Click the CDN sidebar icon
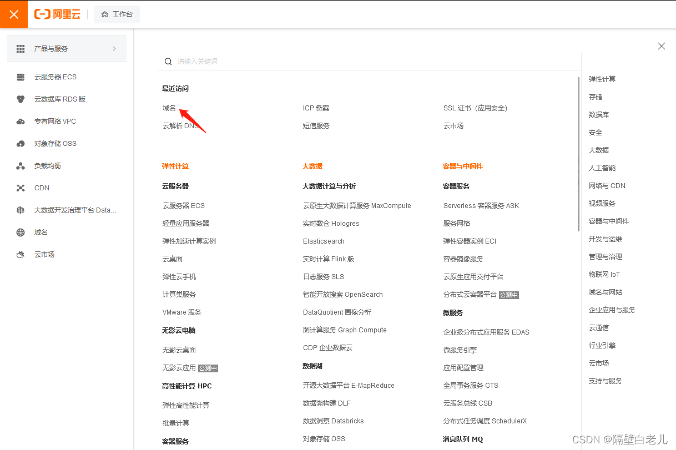This screenshot has height=450, width=676. [21, 188]
